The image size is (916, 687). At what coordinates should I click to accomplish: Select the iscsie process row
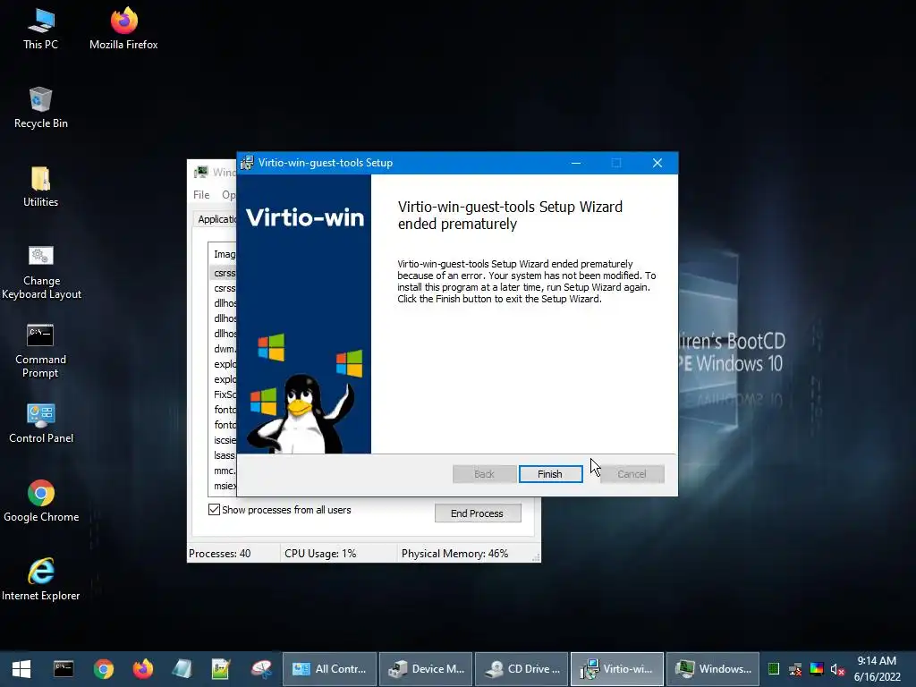point(225,440)
